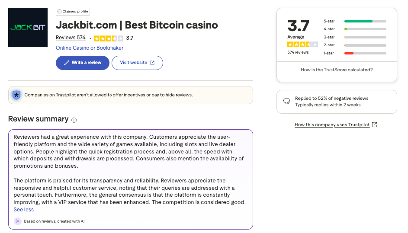
Task: Click the blue shield star icon
Action: pos(16,95)
